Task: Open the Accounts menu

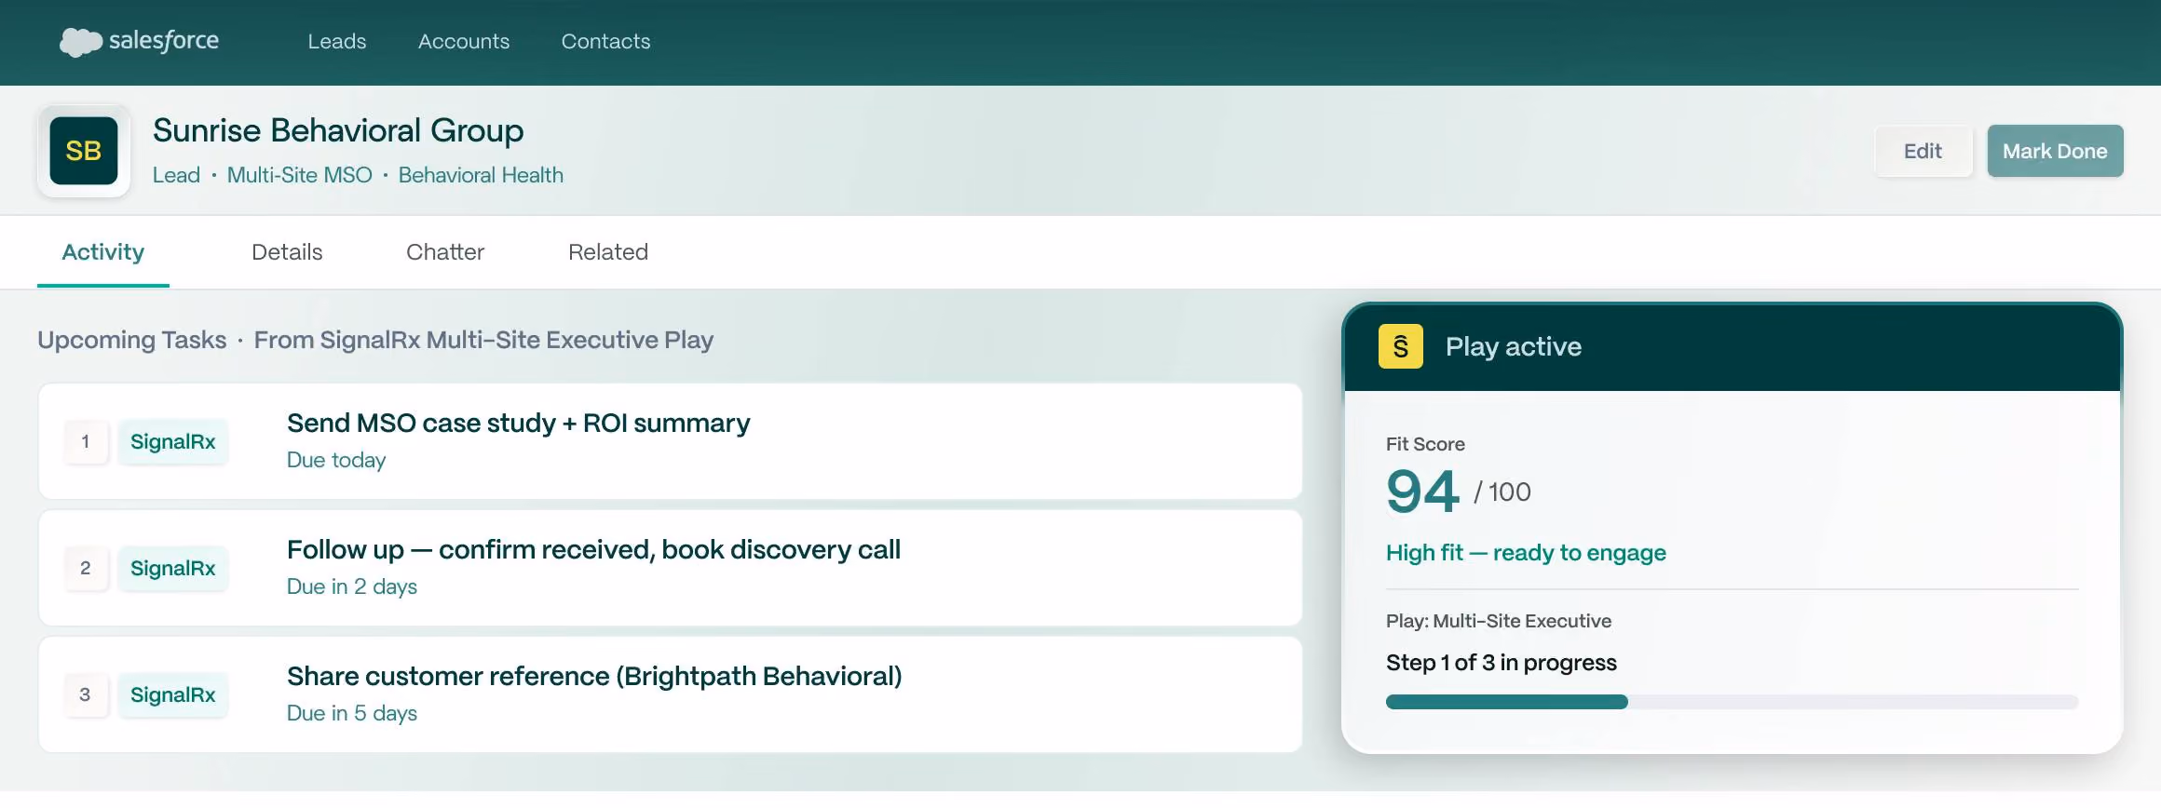Action: (x=464, y=41)
